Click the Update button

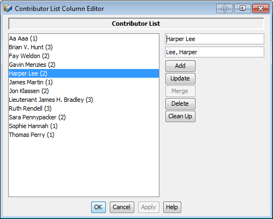pos(180,78)
